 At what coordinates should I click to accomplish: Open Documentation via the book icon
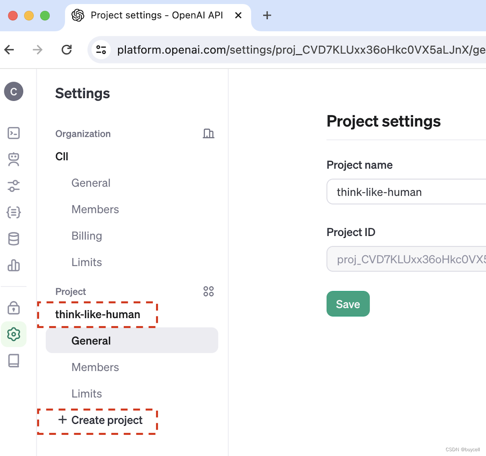click(x=14, y=361)
